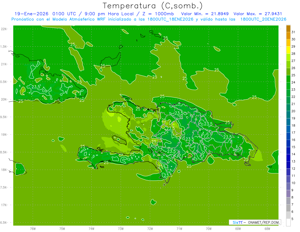300x232 pixels.
Task: Click the 'Temperatura (C,somb.)' chart title
Action: [x=152, y=6]
